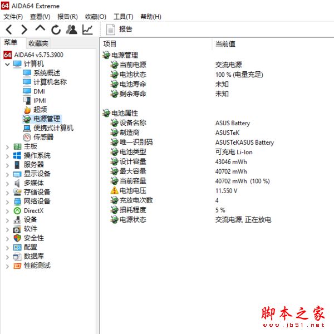This screenshot has width=334, height=334.
Task: Click the value 40702 mWh (100 %)
Action: click(x=242, y=181)
